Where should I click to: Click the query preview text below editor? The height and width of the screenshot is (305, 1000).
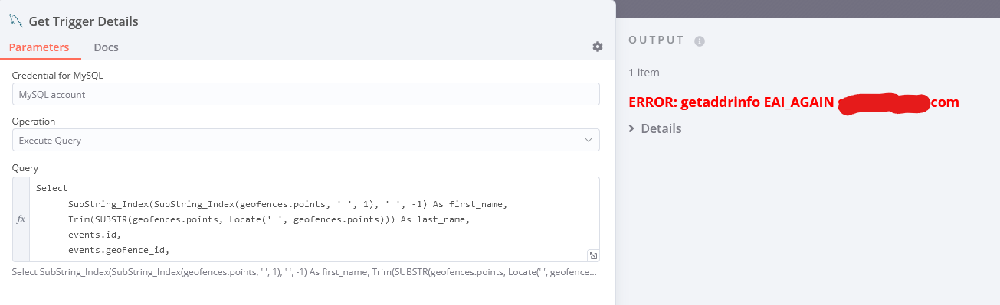point(305,271)
